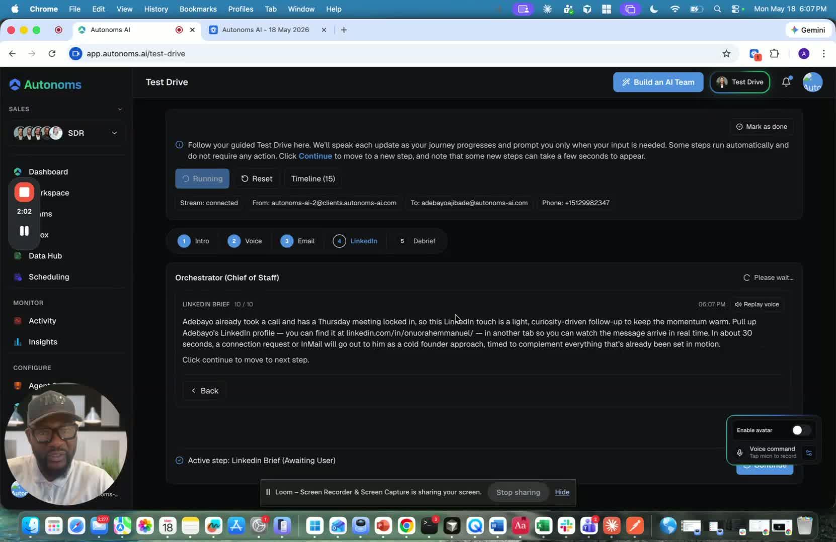Open the Chrome File menu
The height and width of the screenshot is (542, 836).
(74, 9)
